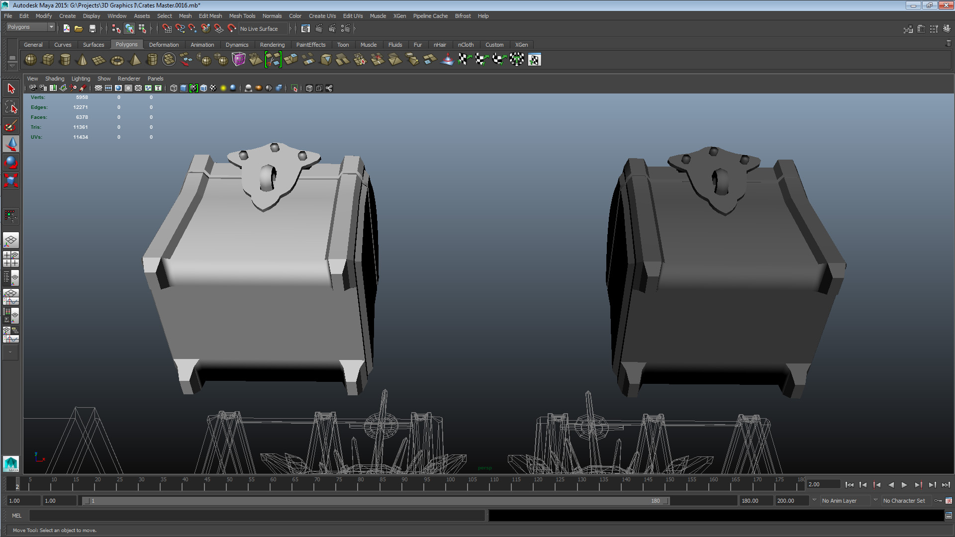The width and height of the screenshot is (955, 537).
Task: Create a polygon cube from shelf
Action: tap(48, 60)
